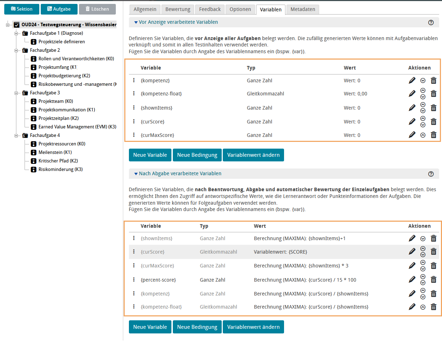Toggle the OUD24 root checkbox in tree
This screenshot has height=343, width=442.
click(x=17, y=25)
